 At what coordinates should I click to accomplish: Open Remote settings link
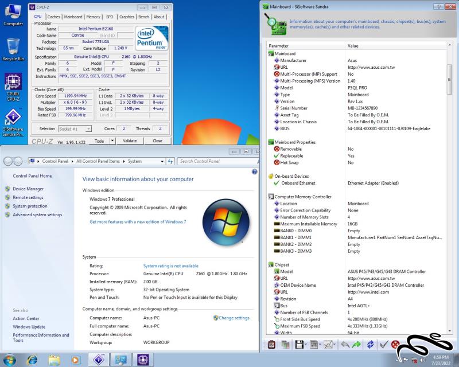[x=28, y=197]
